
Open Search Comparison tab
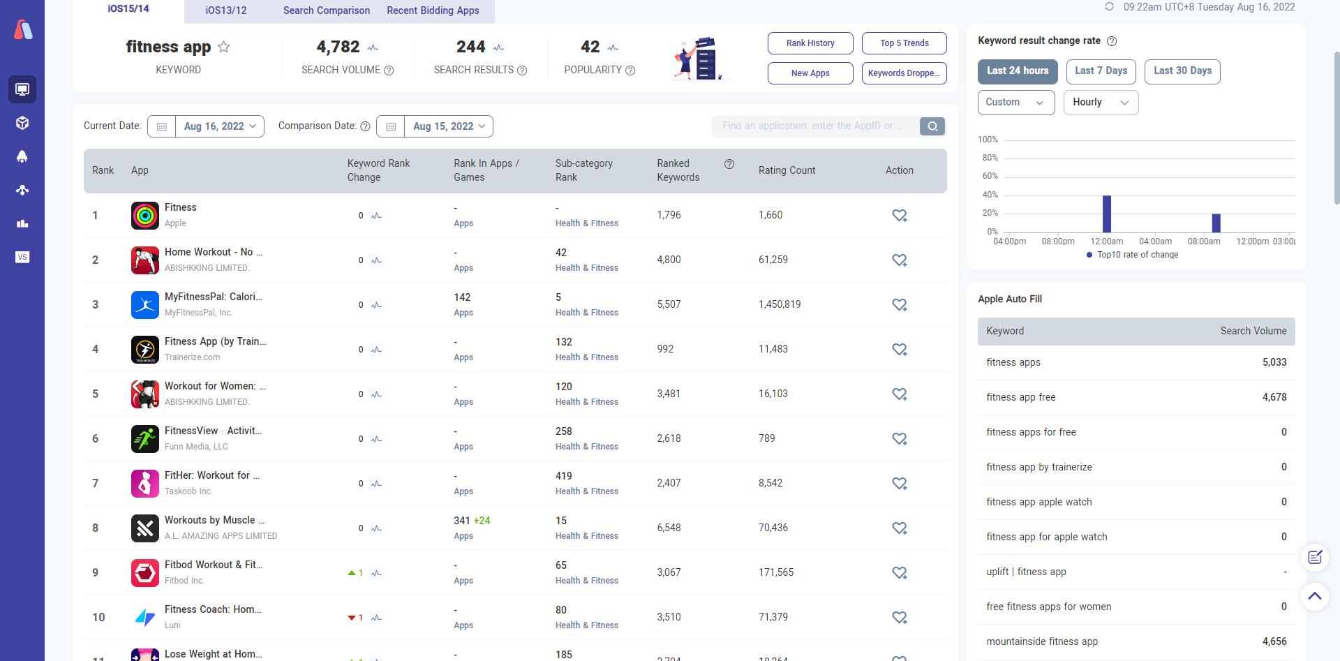pyautogui.click(x=327, y=10)
